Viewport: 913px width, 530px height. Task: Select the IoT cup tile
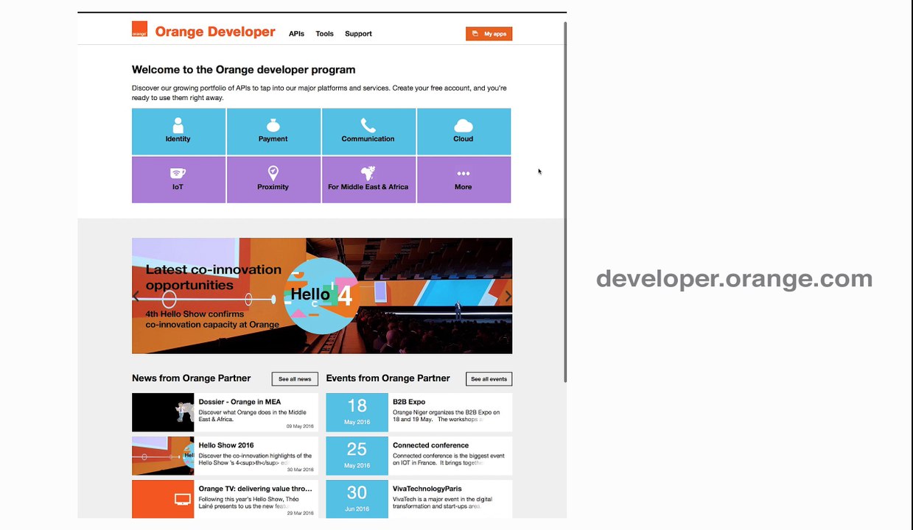pyautogui.click(x=178, y=180)
